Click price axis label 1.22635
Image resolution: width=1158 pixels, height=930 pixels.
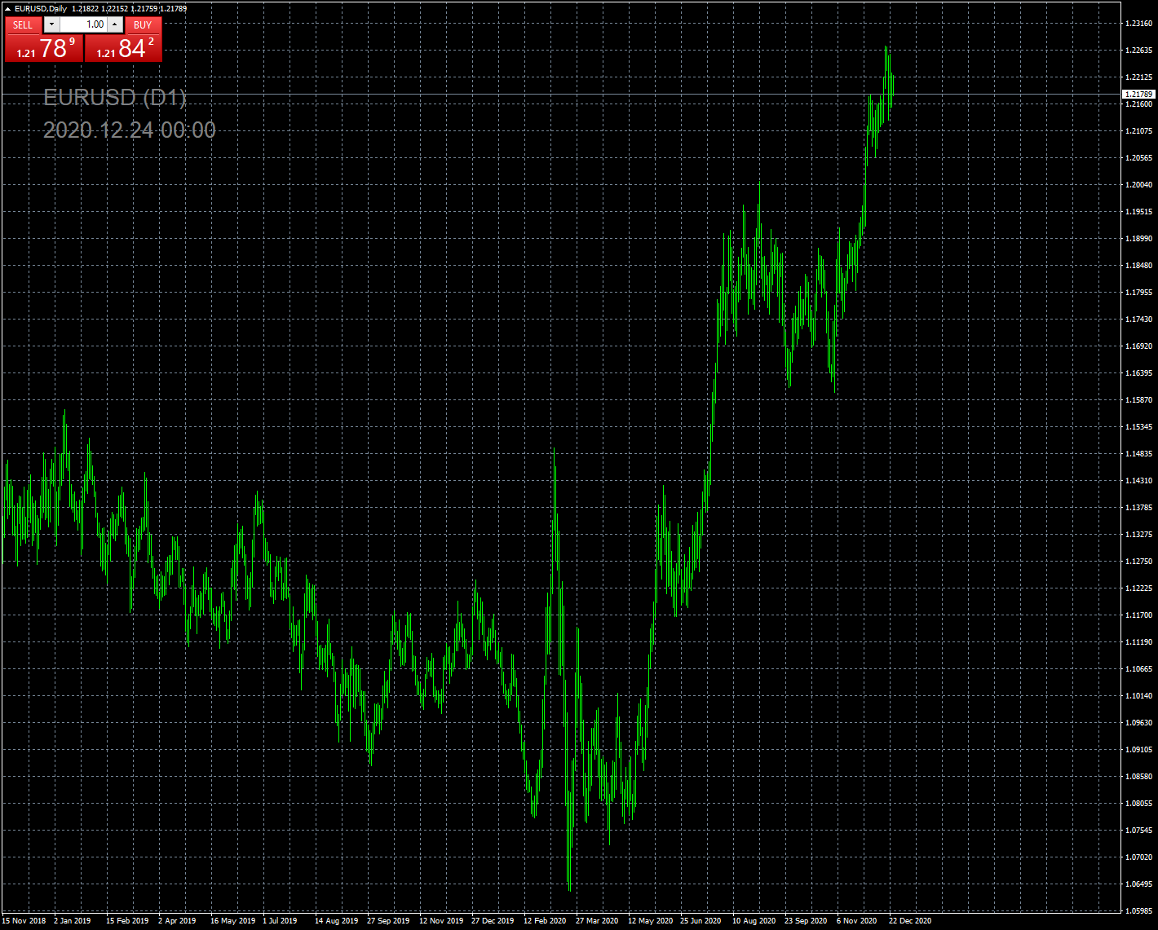[x=1138, y=51]
